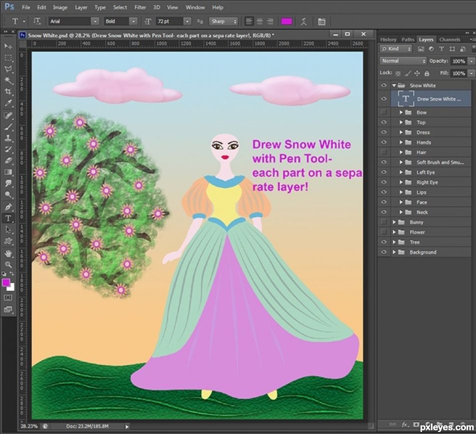Open the Arial font family dropdown

pyautogui.click(x=95, y=21)
